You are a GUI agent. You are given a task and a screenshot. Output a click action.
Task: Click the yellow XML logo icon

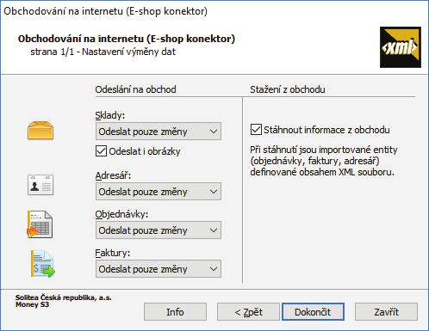click(401, 47)
